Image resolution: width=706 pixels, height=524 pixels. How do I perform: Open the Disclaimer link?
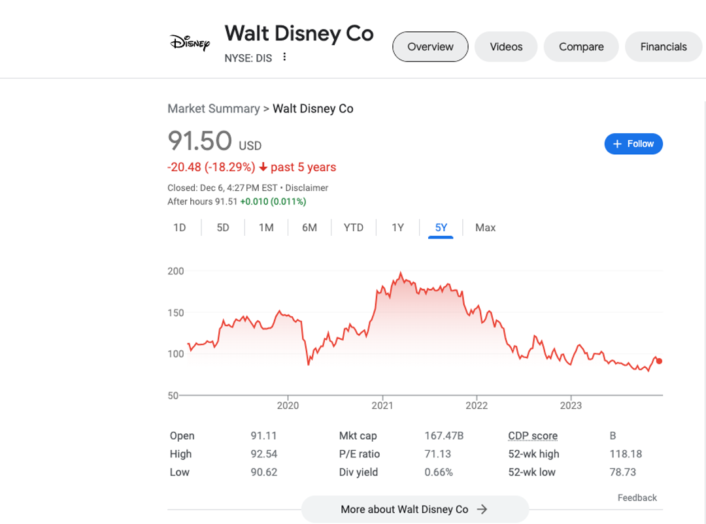307,188
